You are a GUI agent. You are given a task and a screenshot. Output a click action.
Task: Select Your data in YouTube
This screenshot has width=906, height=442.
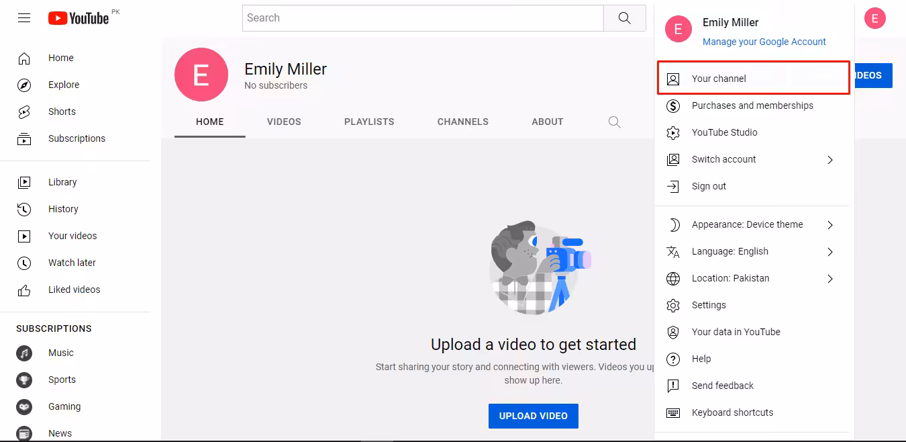[x=754, y=332]
